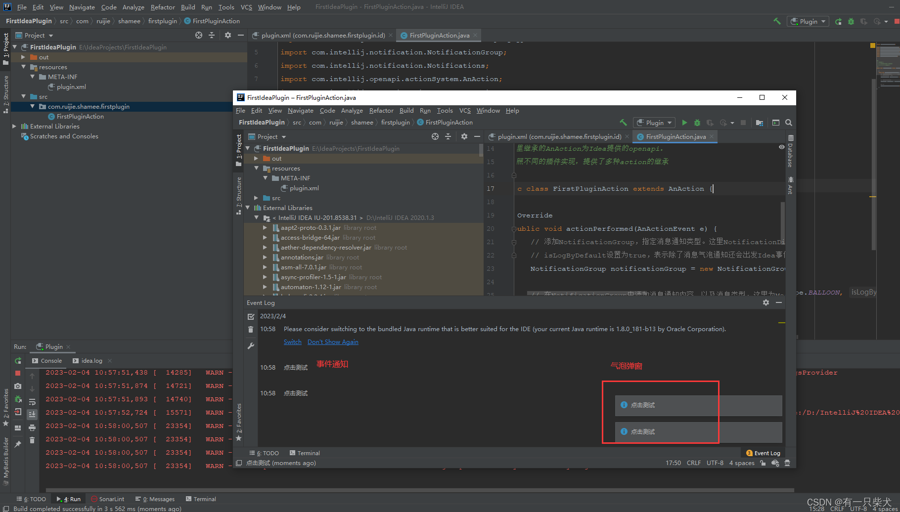Clear Event Log with trash icon

click(x=251, y=330)
